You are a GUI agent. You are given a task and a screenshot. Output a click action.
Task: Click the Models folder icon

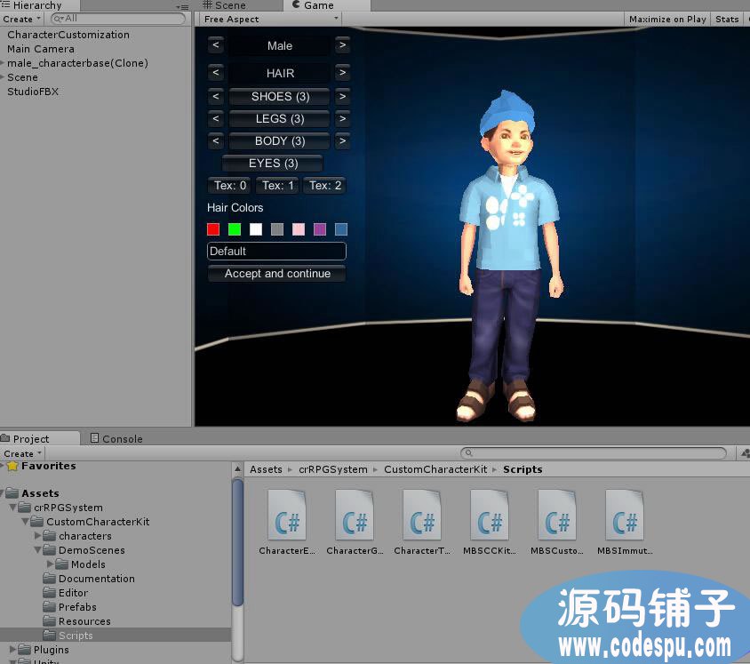tap(61, 564)
